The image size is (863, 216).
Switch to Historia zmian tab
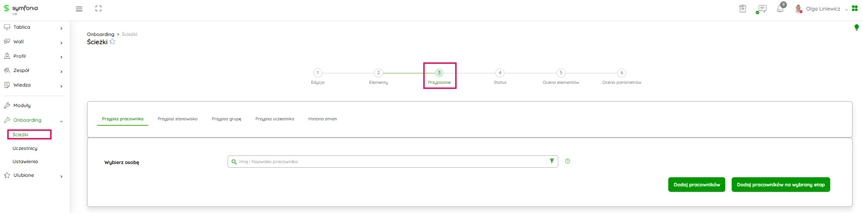[x=322, y=119]
